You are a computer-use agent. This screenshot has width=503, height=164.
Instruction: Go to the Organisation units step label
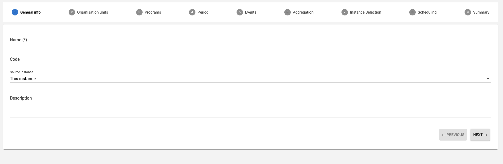click(x=92, y=12)
